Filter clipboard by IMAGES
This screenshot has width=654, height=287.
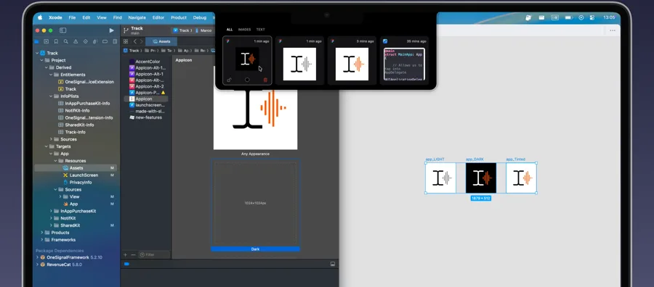point(244,30)
